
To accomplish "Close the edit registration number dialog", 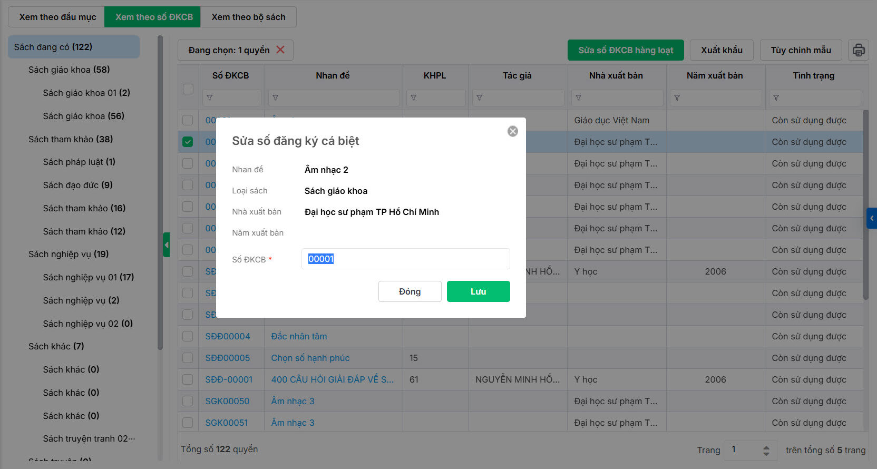I will 512,131.
